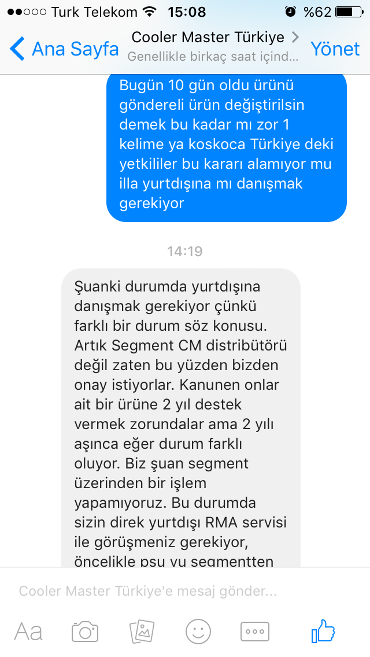
Task: Open the Yönet menu
Action: (x=335, y=49)
